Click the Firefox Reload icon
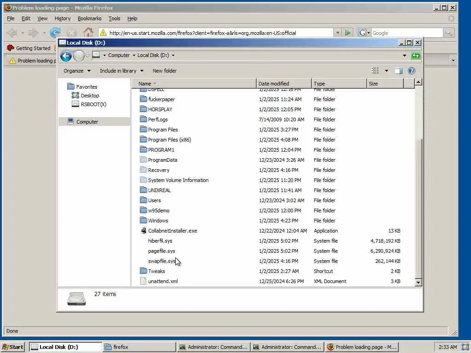471x353 pixels. (x=55, y=33)
